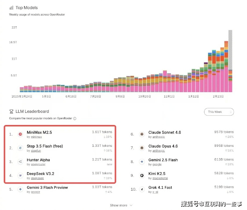
Task: Click the Grok 4.1 Fast logo
Action: point(142,189)
